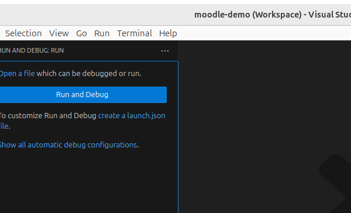Follow the 'Open a file' link
The height and width of the screenshot is (213, 351).
coord(17,74)
